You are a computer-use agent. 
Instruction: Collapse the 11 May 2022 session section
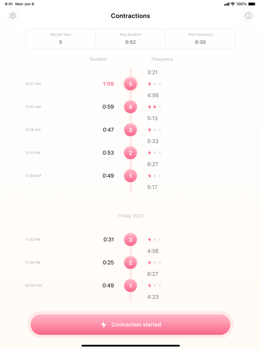point(130,216)
